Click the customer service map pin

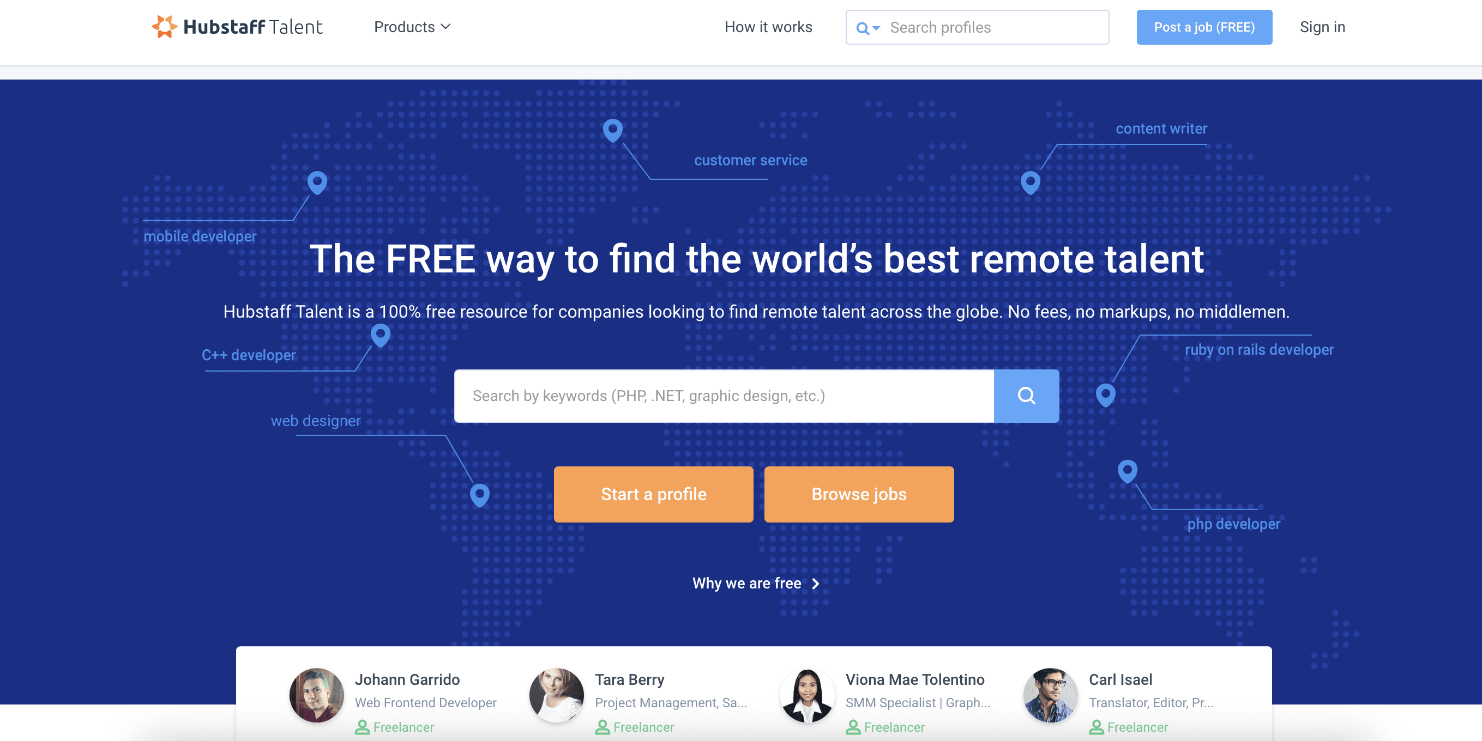613,131
